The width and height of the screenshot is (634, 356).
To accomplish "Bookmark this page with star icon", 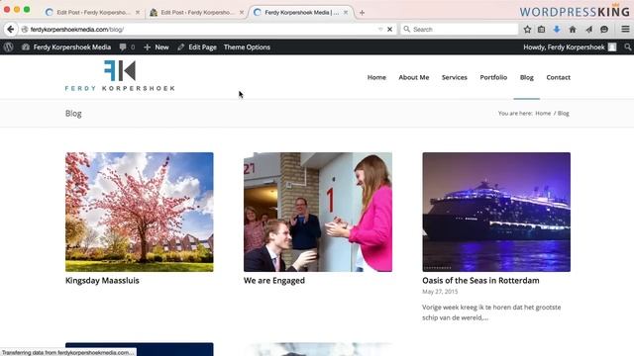I will 527,29.
